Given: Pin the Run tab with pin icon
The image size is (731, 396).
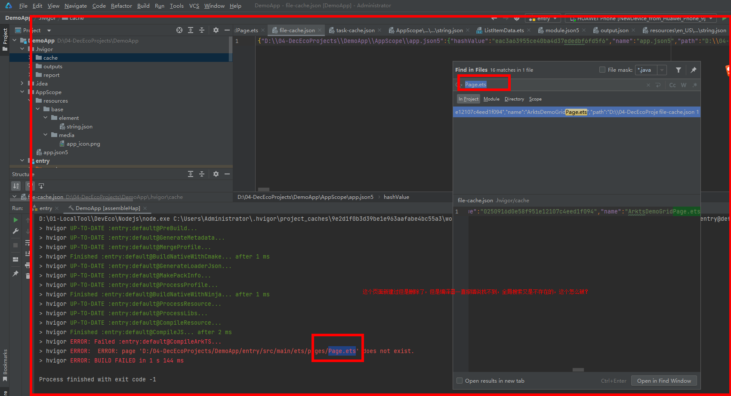Looking at the screenshot, I should 15,274.
